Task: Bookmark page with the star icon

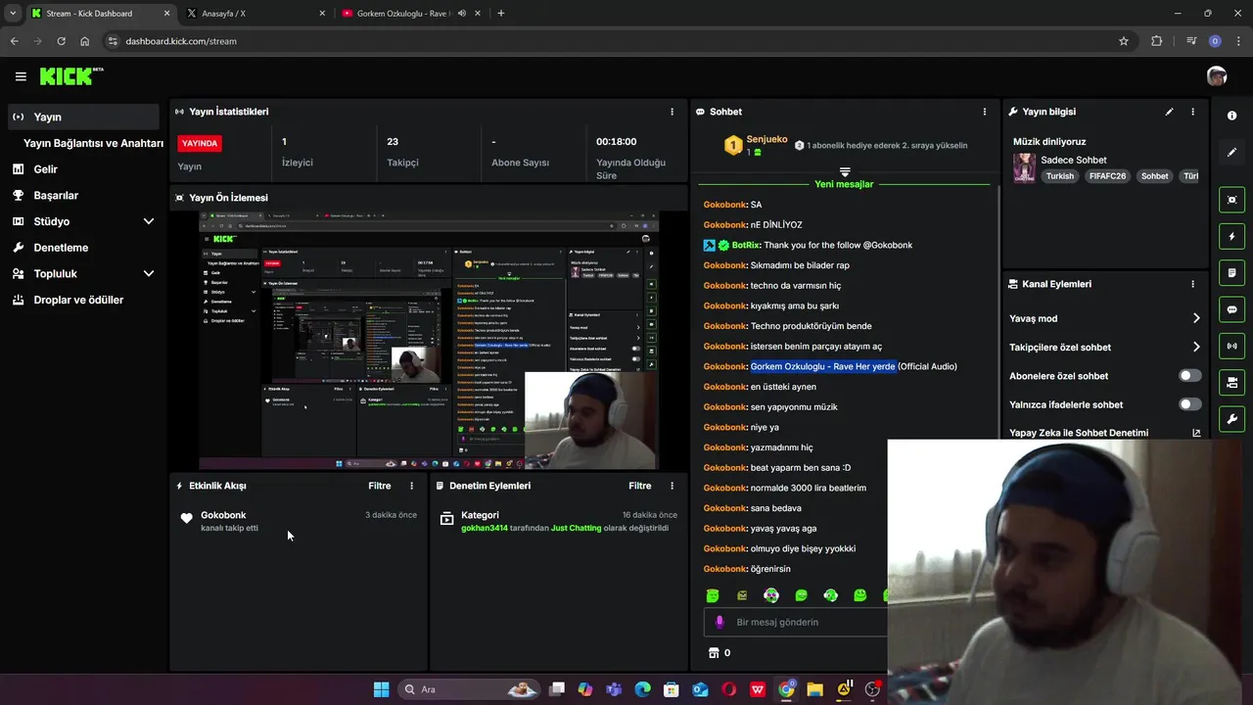Action: pos(1124,41)
